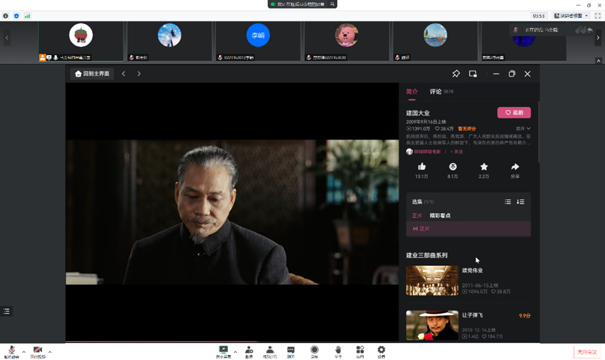Click the video progress bar
The height and width of the screenshot is (360, 605).
[x=232, y=342]
